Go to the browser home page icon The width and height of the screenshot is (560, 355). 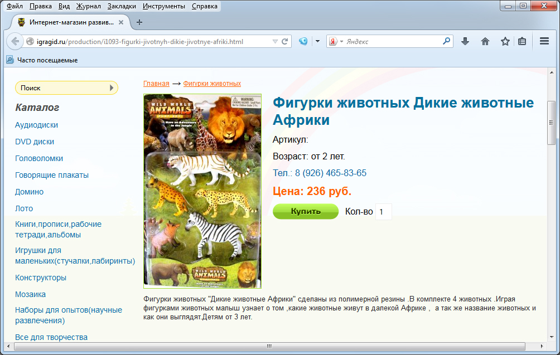[485, 41]
